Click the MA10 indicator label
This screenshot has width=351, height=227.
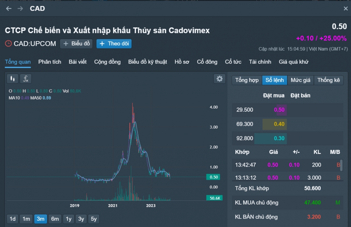(14, 98)
